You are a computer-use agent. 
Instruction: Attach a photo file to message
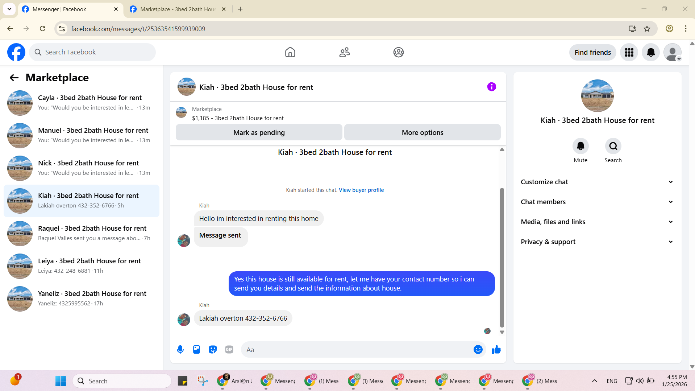pos(196,350)
